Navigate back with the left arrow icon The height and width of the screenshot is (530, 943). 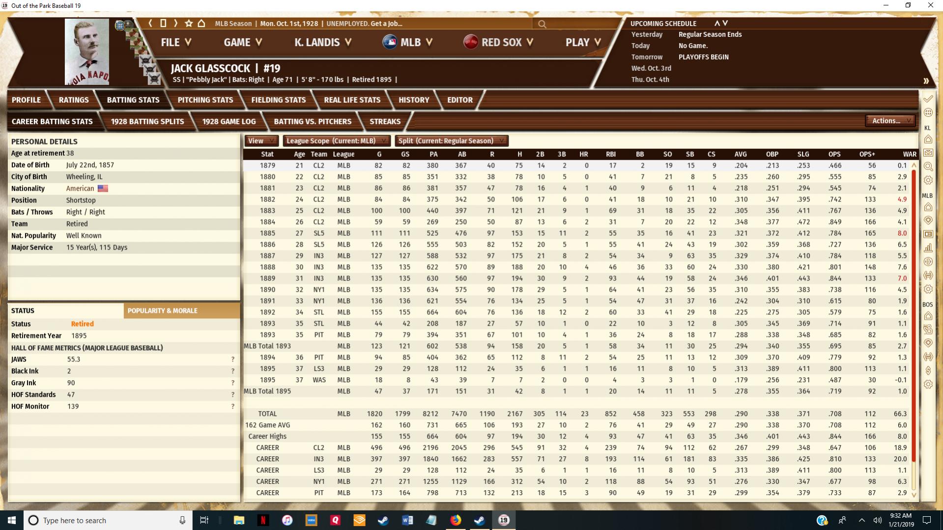coord(150,23)
